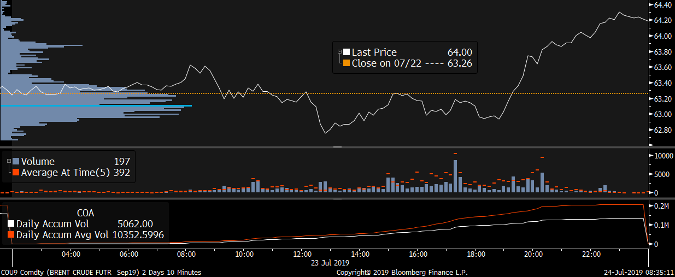Grab the divider handle between price and volume panels
675x277 pixels.
pyautogui.click(x=337, y=147)
